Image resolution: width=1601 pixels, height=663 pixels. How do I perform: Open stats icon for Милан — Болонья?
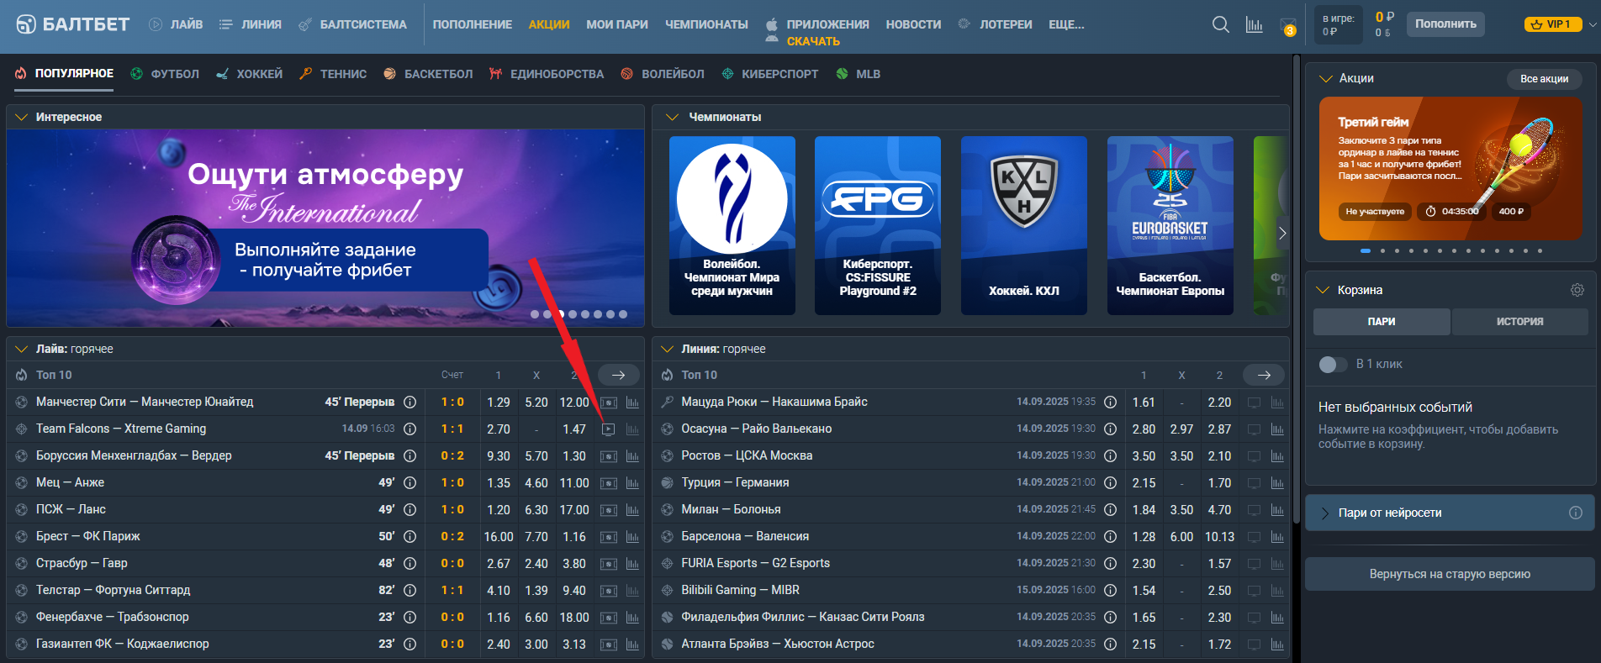click(x=1277, y=510)
